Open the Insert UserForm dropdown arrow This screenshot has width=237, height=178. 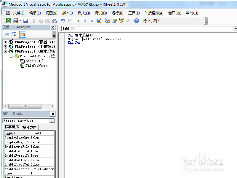pos(20,21)
